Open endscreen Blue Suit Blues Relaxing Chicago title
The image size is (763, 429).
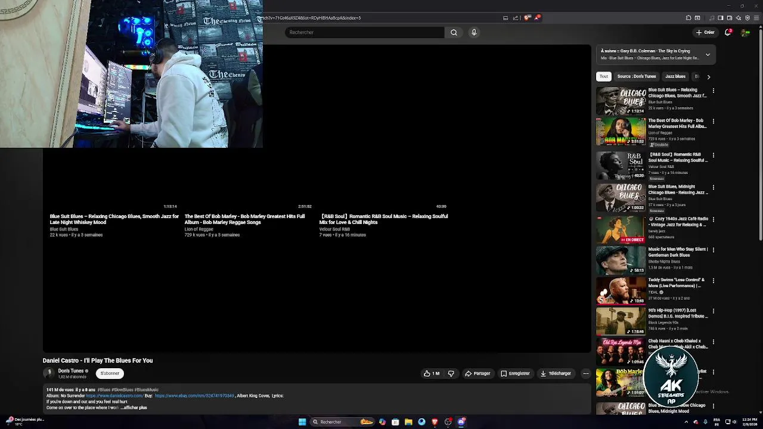coord(114,219)
